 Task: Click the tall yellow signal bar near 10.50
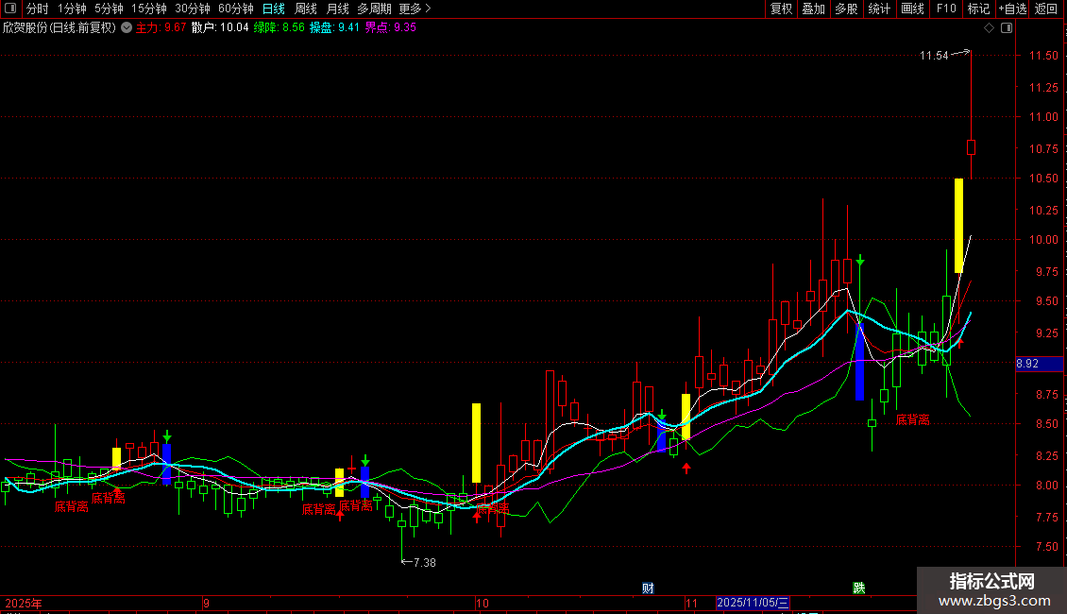tap(958, 226)
